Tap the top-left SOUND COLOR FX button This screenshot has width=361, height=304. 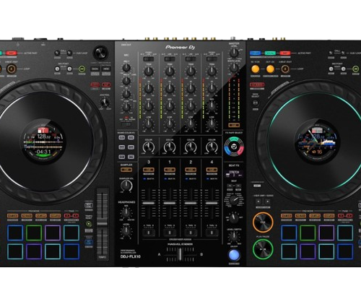pos(122,137)
